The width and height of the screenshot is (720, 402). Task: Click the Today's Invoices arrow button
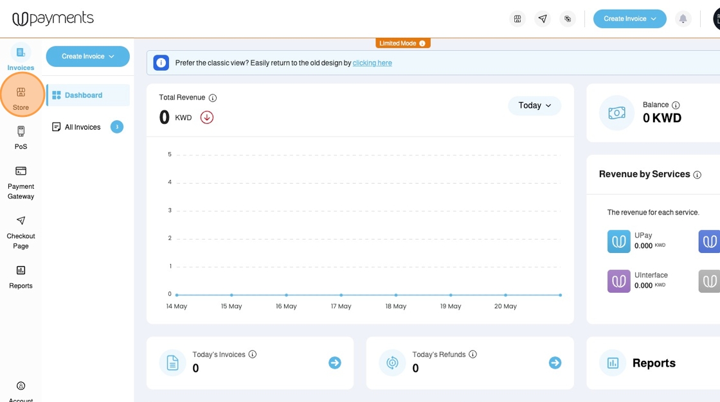(335, 363)
